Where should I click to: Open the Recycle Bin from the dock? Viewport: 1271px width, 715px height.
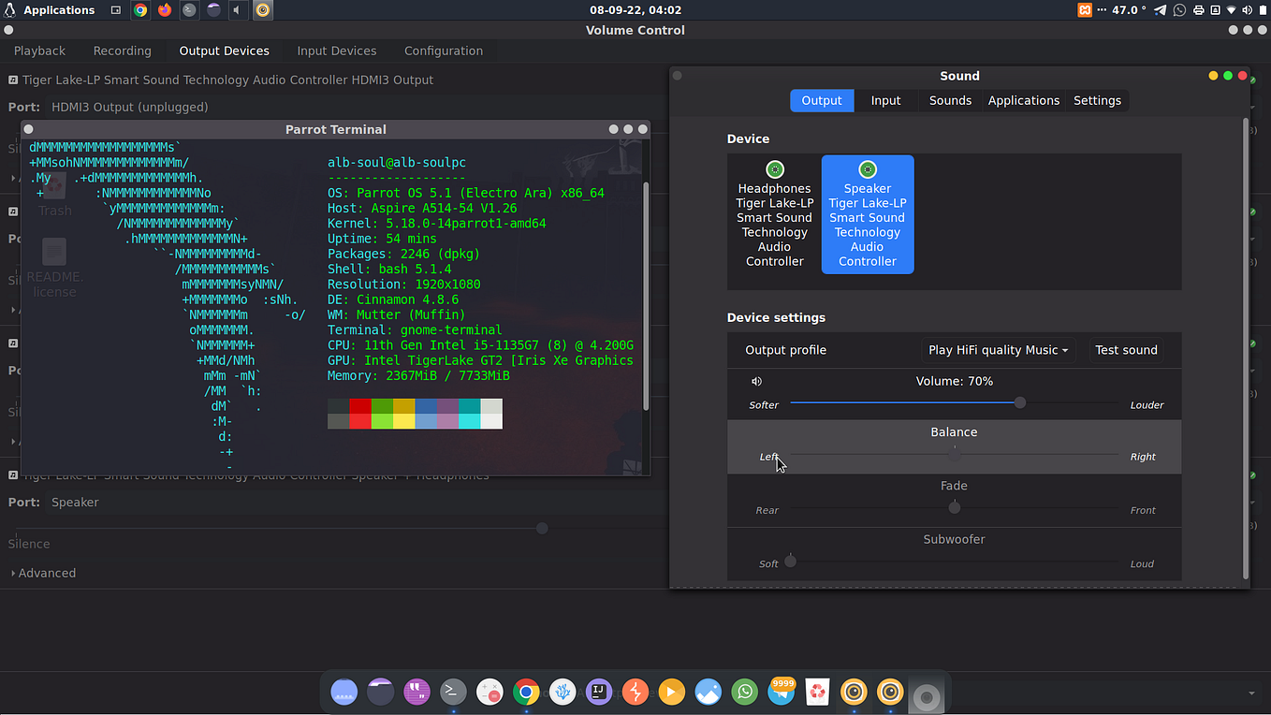click(817, 692)
